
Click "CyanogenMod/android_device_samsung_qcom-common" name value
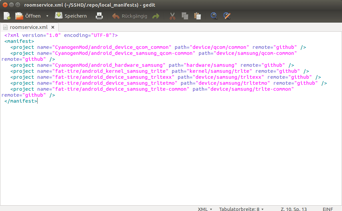tap(124, 53)
